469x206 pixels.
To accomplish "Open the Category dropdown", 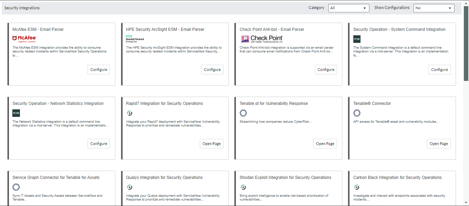I will 348,8.
